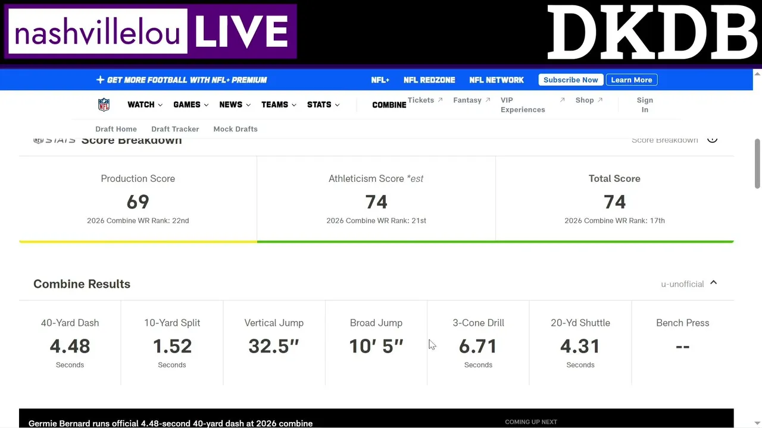Open the NFL REDZONE link
The height and width of the screenshot is (428, 762).
[x=429, y=80]
